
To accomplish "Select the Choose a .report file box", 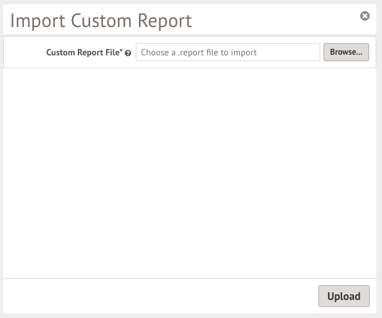I will 228,52.
